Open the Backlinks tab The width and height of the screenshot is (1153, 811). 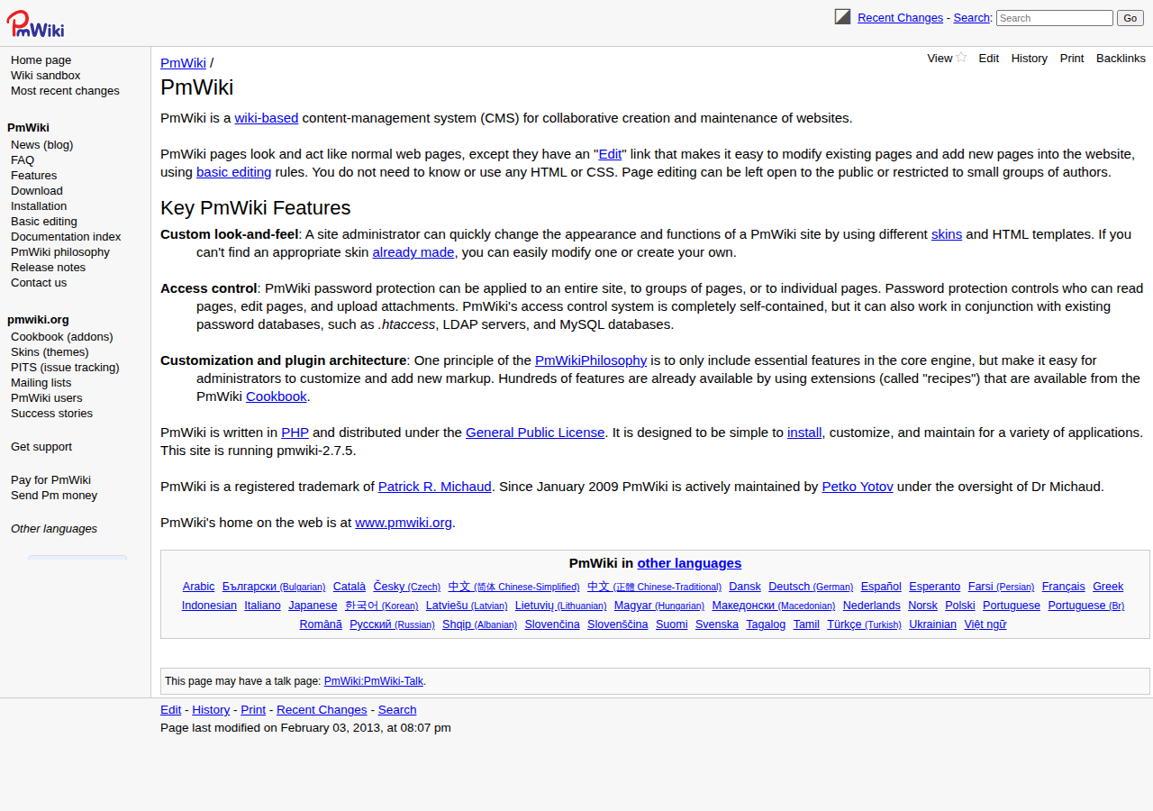pyautogui.click(x=1121, y=58)
